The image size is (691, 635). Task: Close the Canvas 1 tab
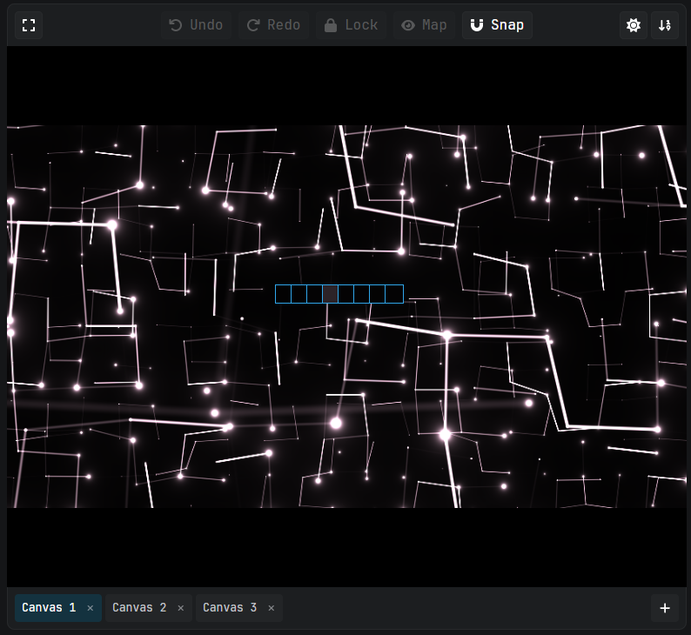[x=90, y=608]
